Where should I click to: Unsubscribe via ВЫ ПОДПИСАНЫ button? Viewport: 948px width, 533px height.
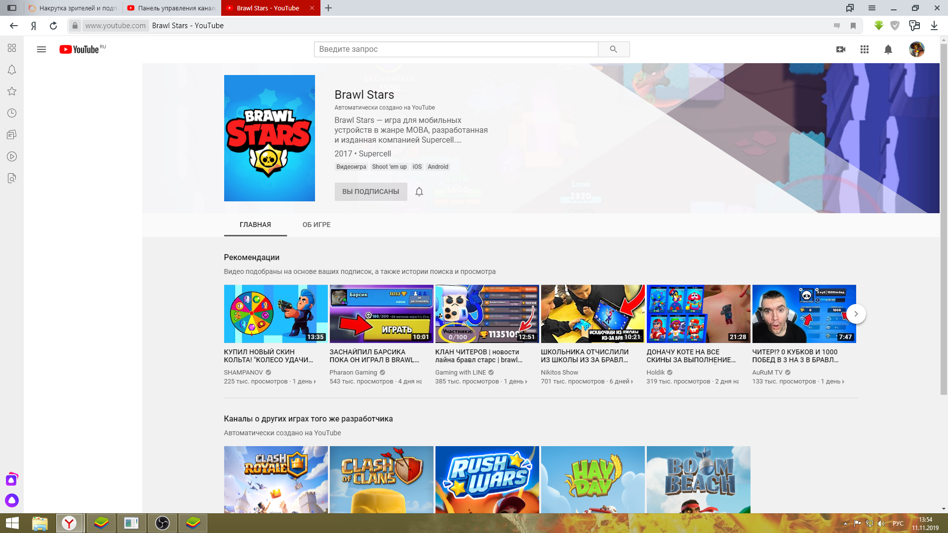[x=371, y=191]
